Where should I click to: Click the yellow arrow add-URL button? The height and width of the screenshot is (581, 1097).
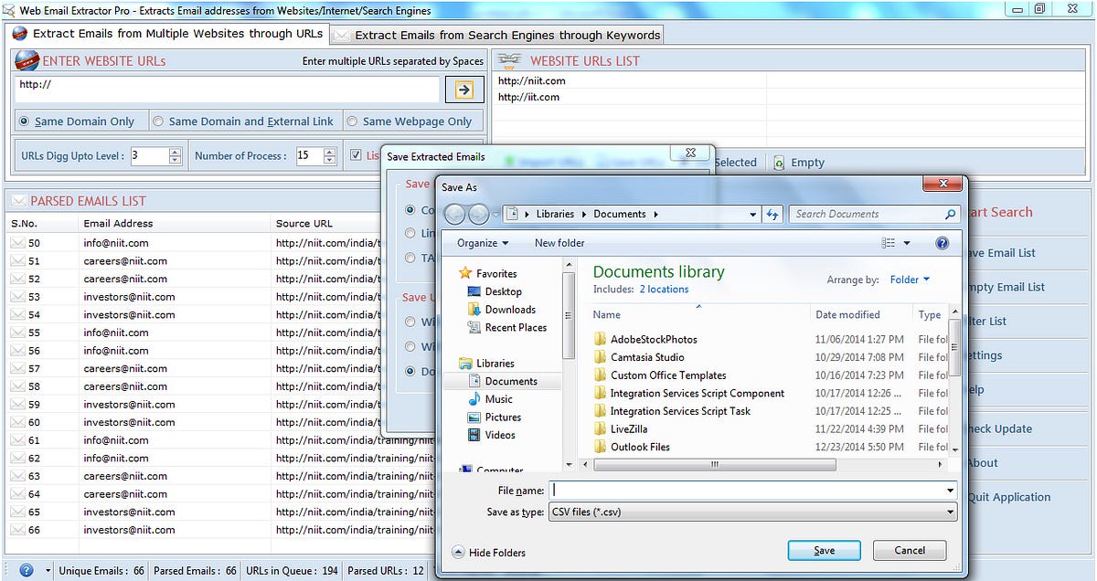pyautogui.click(x=464, y=89)
